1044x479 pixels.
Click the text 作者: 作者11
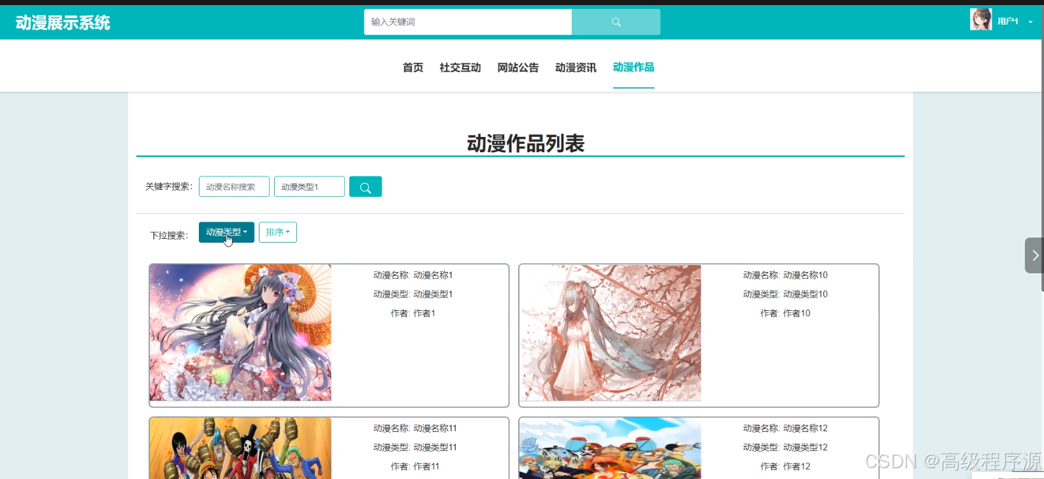click(415, 467)
